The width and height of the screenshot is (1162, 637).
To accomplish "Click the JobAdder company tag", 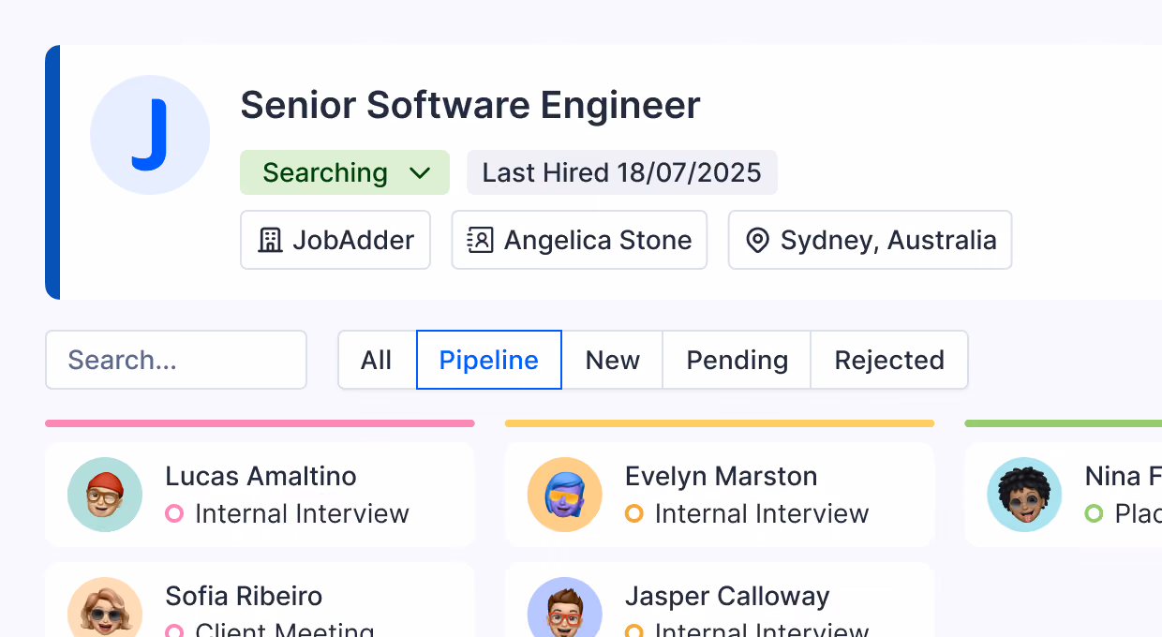I will point(335,240).
